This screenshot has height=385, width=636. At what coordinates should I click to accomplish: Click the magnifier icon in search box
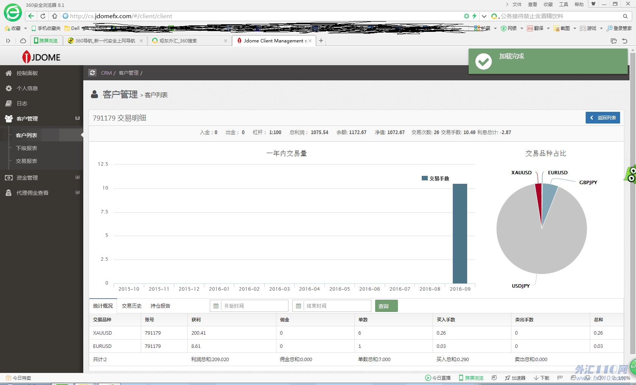click(625, 16)
